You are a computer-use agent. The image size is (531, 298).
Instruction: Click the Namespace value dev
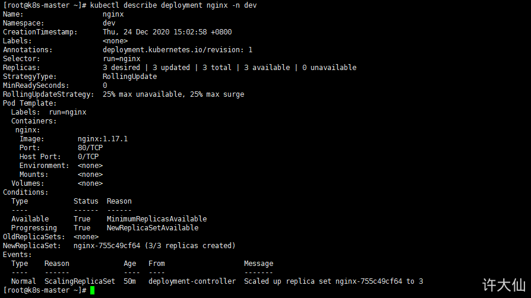click(109, 23)
